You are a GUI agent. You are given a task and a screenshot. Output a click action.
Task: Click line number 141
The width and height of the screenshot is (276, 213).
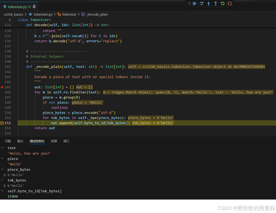point(8,67)
